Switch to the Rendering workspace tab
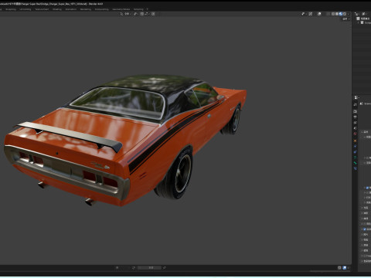 (x=86, y=9)
